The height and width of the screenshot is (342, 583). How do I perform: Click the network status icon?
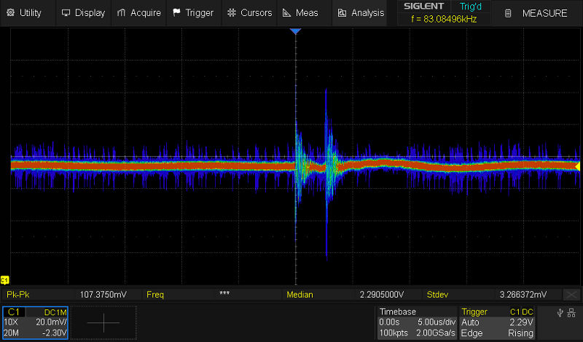(x=572, y=313)
